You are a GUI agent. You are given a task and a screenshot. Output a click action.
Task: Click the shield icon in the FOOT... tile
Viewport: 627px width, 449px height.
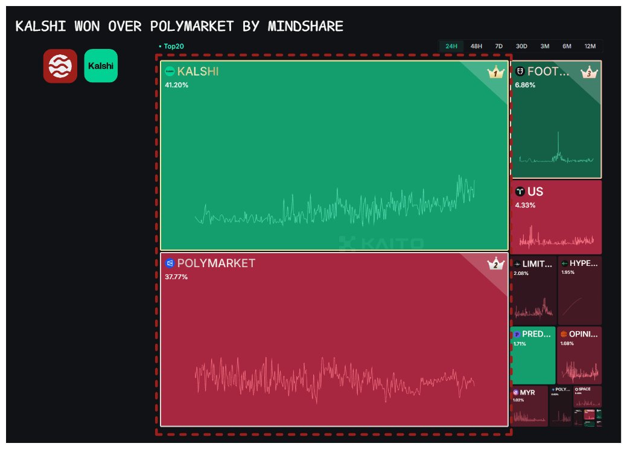(520, 71)
